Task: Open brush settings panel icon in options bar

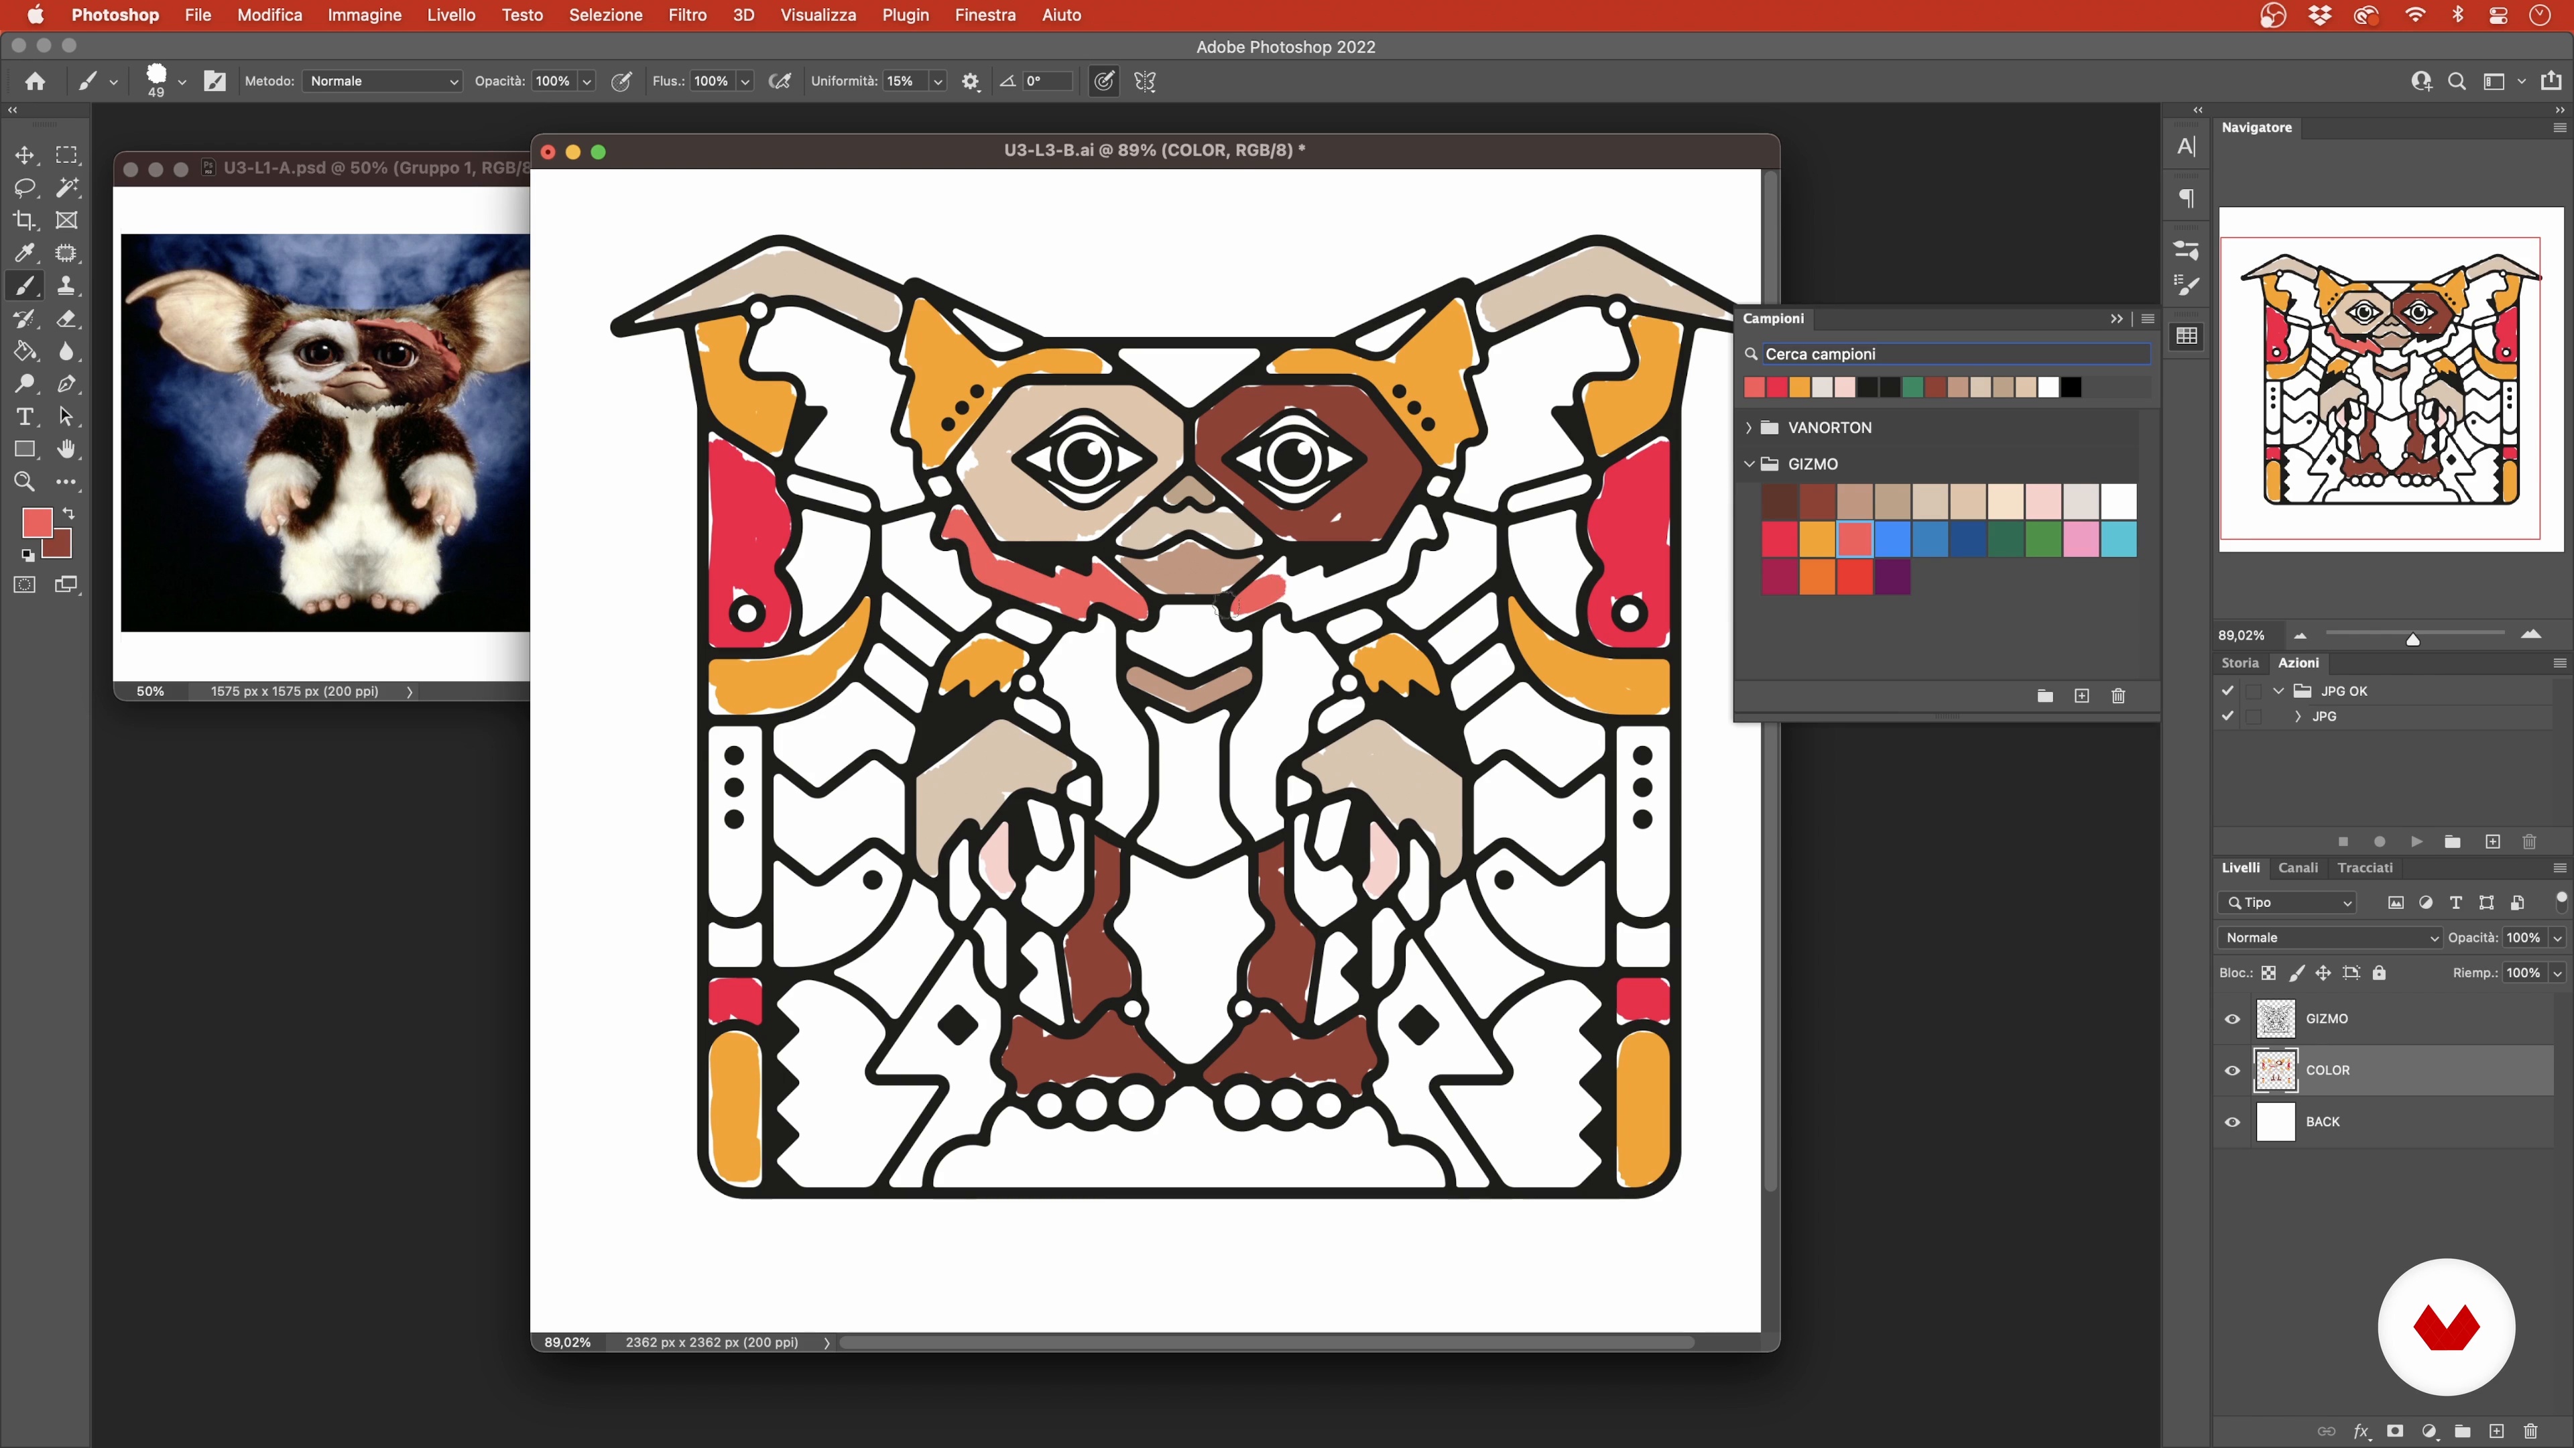Action: (214, 81)
